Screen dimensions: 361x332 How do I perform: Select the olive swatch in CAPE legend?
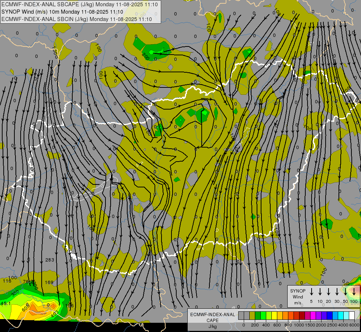[252, 315]
